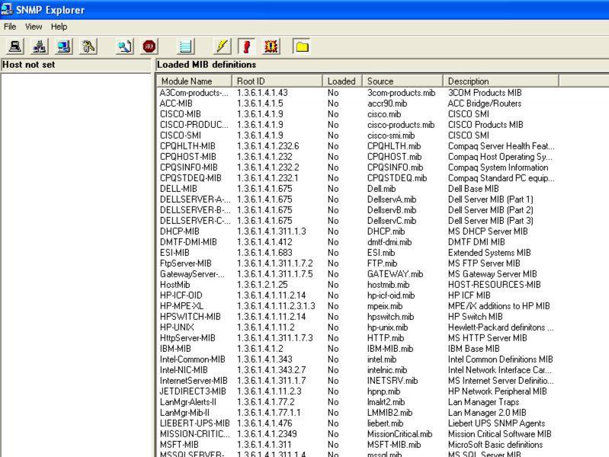The width and height of the screenshot is (609, 457).
Task: Select the Intel-Common-MIB module
Action: (x=193, y=360)
